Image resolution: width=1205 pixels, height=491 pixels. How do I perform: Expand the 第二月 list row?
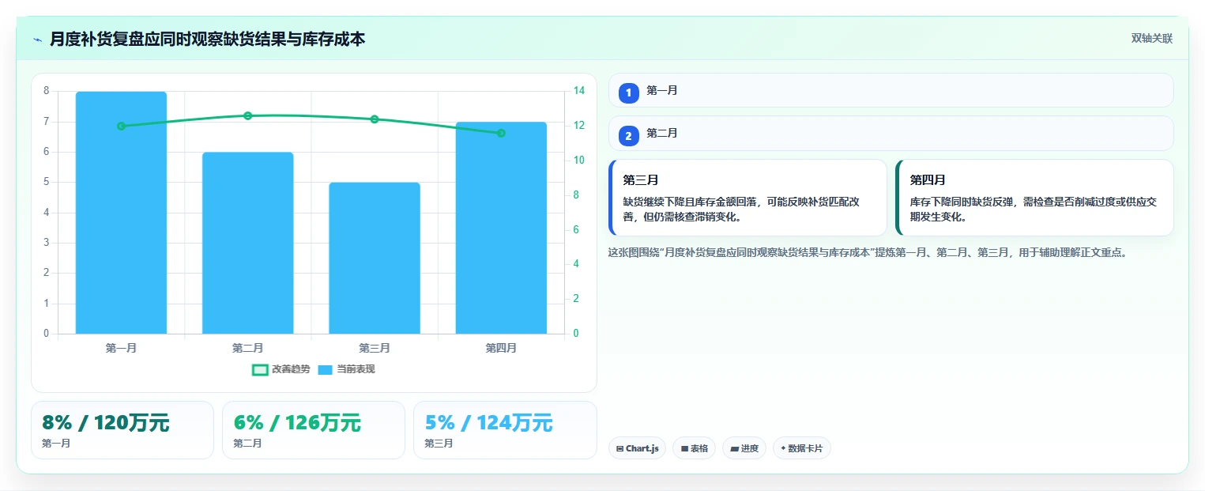(891, 133)
